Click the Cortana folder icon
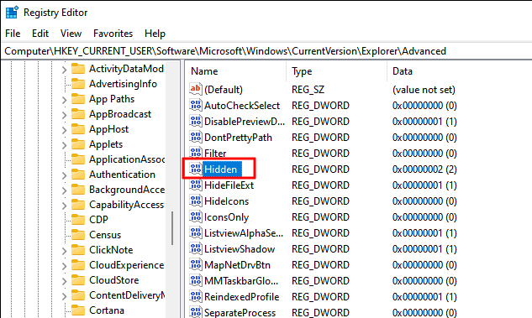The width and height of the screenshot is (532, 318). pos(78,310)
